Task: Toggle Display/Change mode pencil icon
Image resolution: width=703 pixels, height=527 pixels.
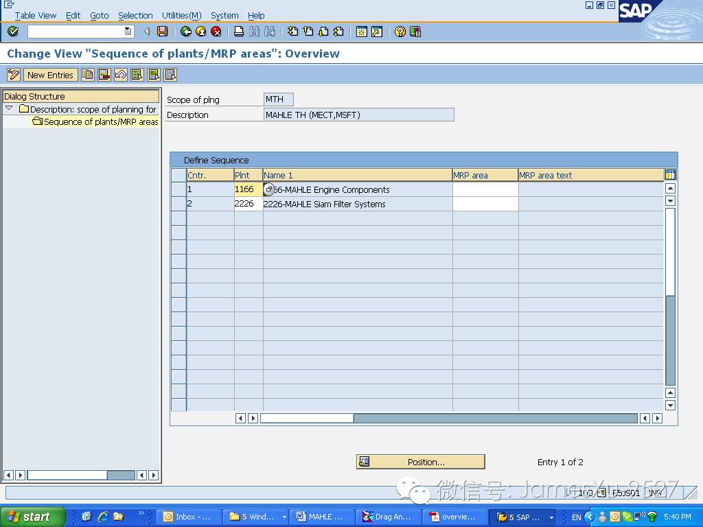Action: (14, 74)
